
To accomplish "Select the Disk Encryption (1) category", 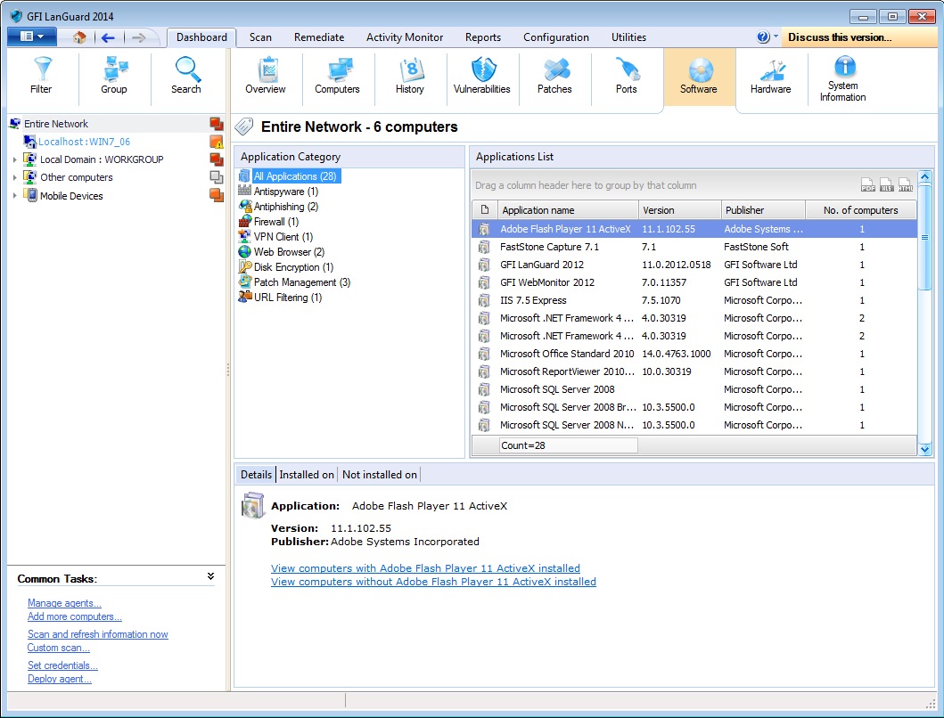I will point(294,266).
